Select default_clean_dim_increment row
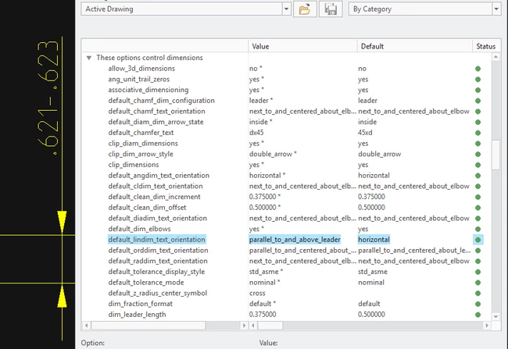508x349 pixels. point(154,197)
